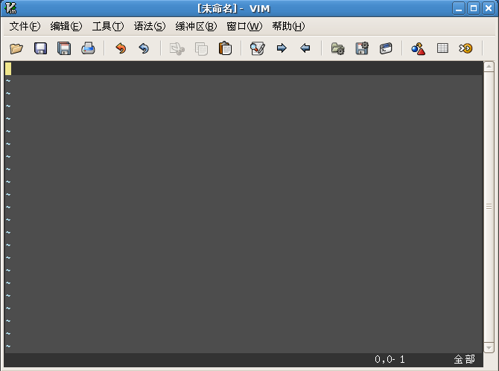Click scrollbar up arrow
This screenshot has width=499, height=371.
coord(489,66)
